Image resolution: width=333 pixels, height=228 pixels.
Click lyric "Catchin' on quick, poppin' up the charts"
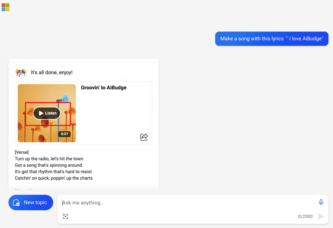(54, 178)
